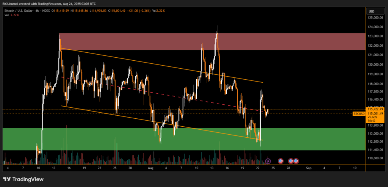Screen dimensions: 388x187
Task: Click the upper orange channel trendline
Action: 152,63
